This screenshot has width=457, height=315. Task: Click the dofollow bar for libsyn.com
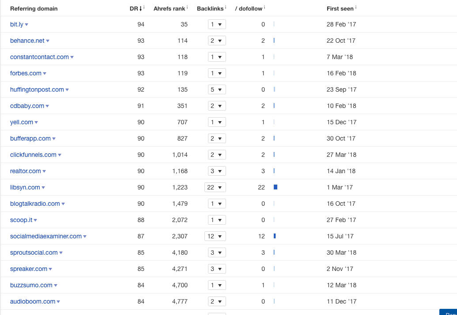(x=276, y=187)
